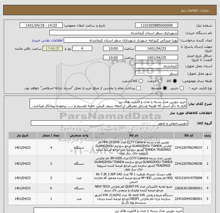The height and width of the screenshot is (213, 220).
Task: Click the announcement date field 1401/04/18 - 14:33
Action: click(41, 25)
